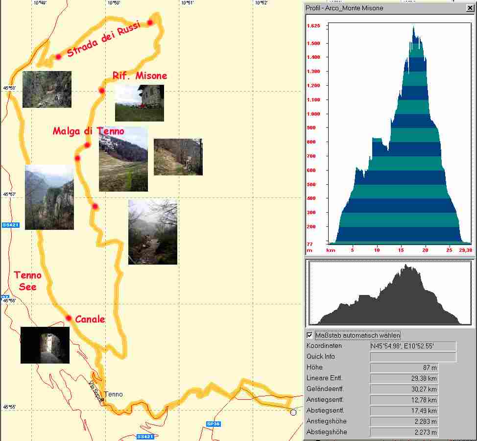Click the Koordinaten value field

(412, 346)
